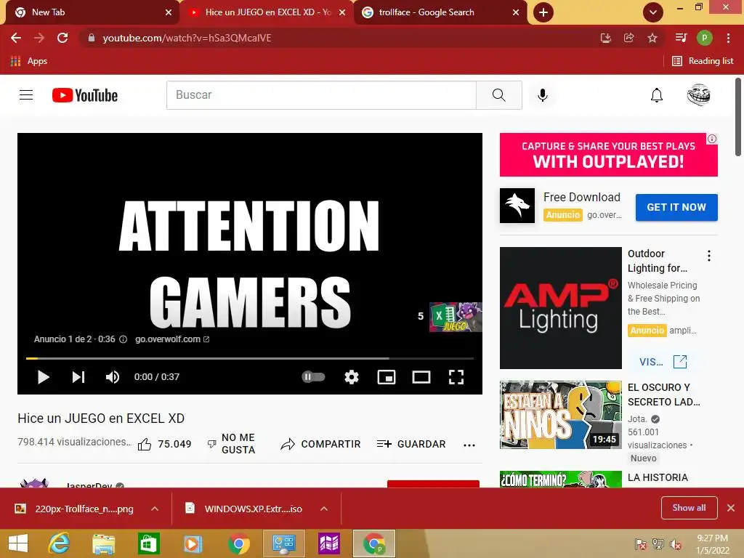Click the NO ME GUSTA dislike button
The width and height of the screenshot is (744, 558).
coord(232,444)
